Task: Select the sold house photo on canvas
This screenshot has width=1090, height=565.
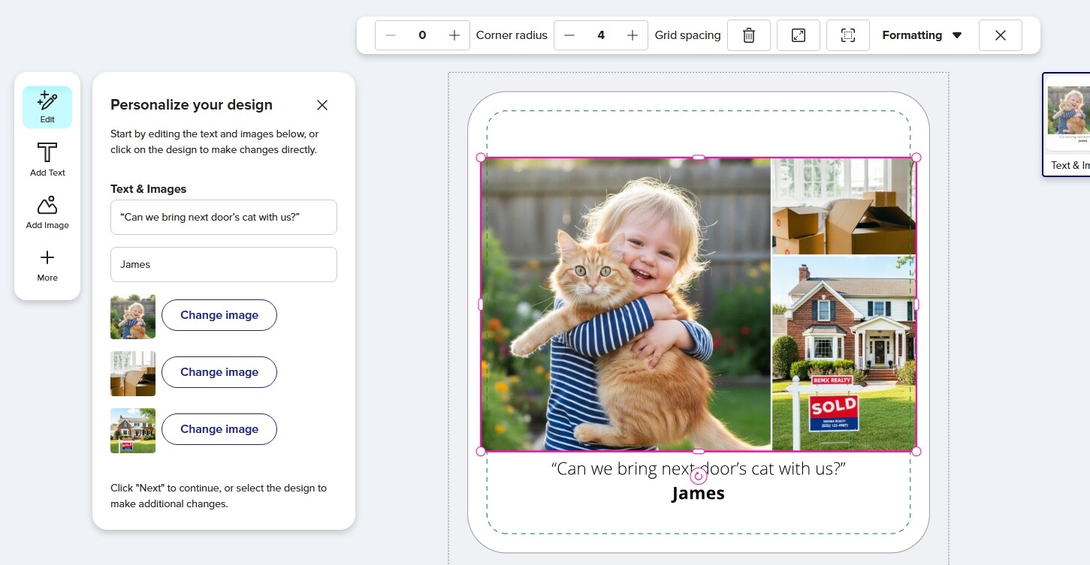Action: [x=844, y=353]
